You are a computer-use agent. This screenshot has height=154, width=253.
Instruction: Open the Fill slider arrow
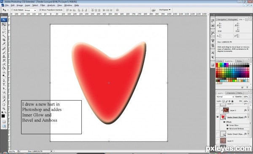point(250,101)
